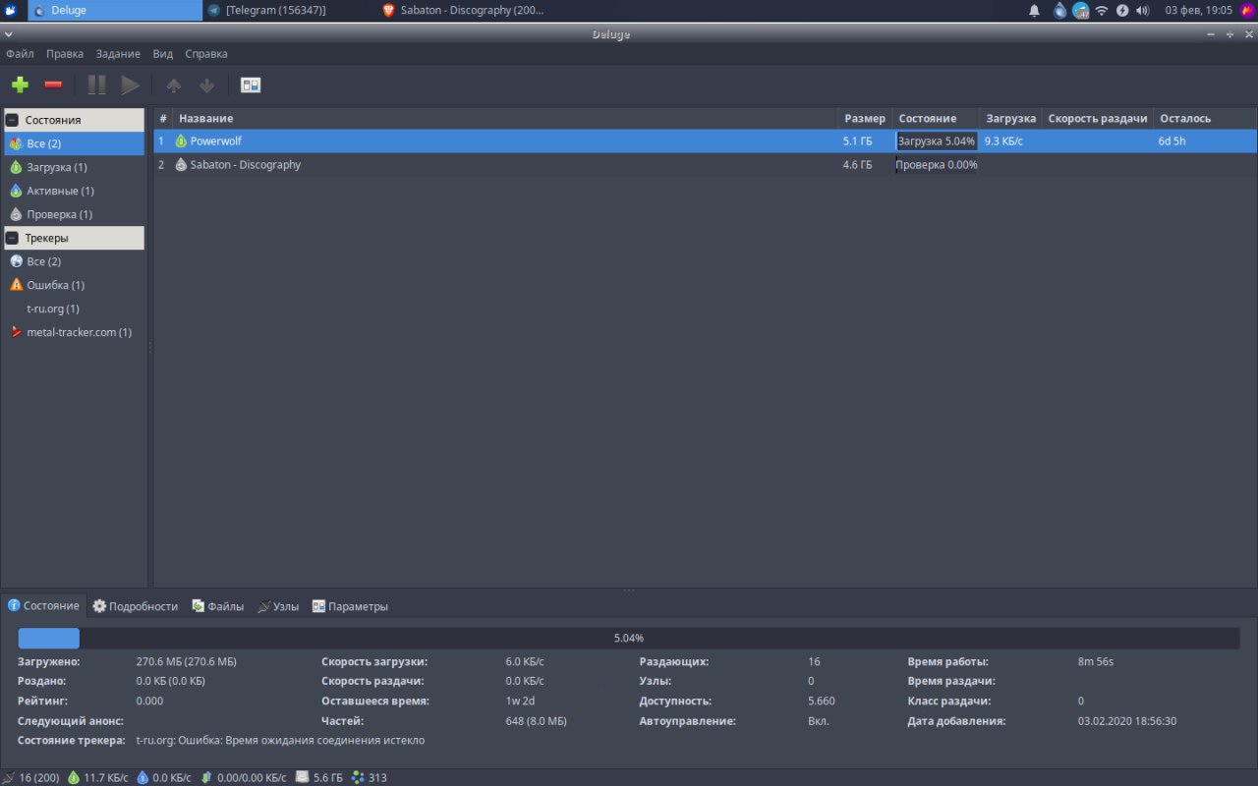Switch to Telegram taskbar window

289,10
